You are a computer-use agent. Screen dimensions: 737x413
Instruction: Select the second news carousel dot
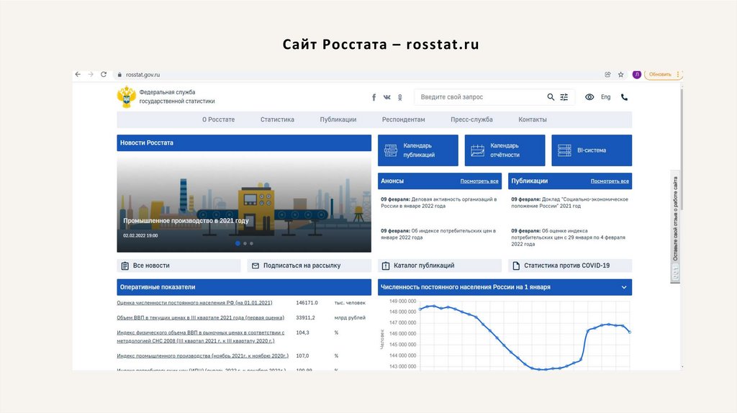(245, 243)
